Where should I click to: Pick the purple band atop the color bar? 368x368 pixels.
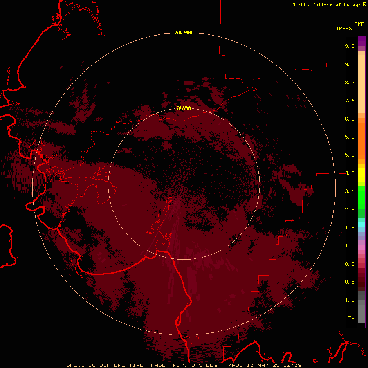pos(361,41)
